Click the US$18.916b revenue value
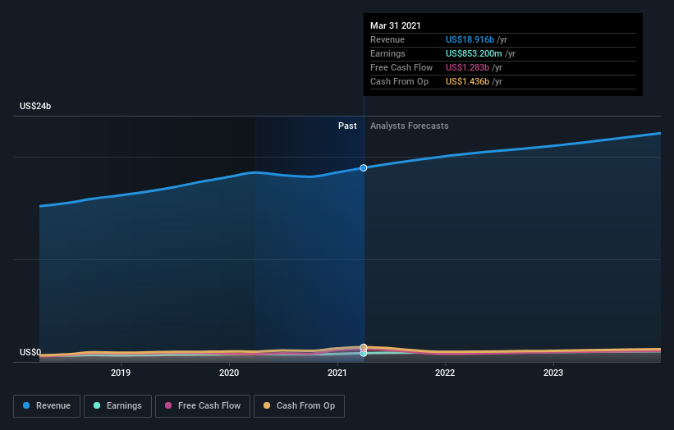 [x=470, y=39]
